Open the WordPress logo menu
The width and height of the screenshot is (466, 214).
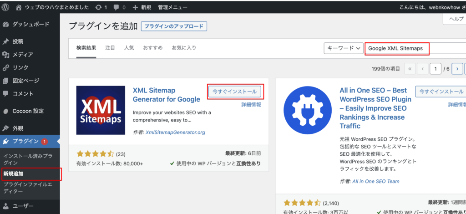pos(5,7)
